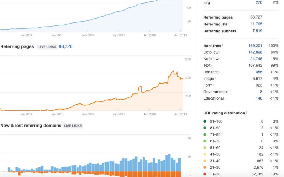This screenshot has width=284, height=177.
Task: Show the Dofollow info tooltip icon
Action: 220,52
